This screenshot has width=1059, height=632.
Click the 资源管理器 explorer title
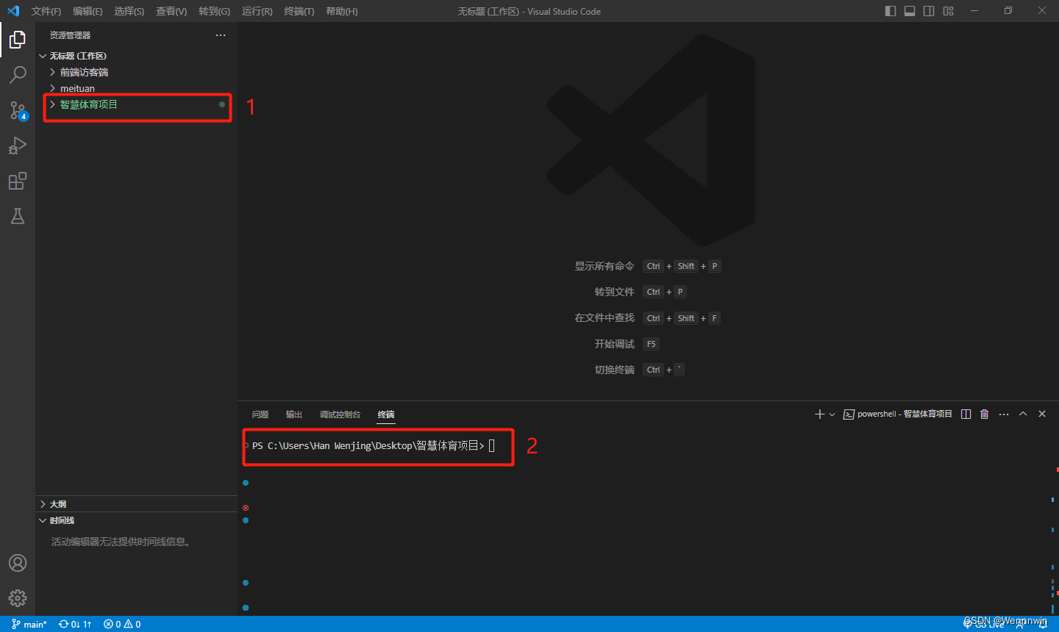[71, 35]
